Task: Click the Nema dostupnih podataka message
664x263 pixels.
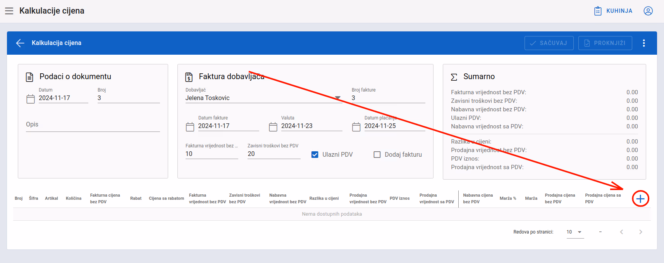Action: [332, 214]
